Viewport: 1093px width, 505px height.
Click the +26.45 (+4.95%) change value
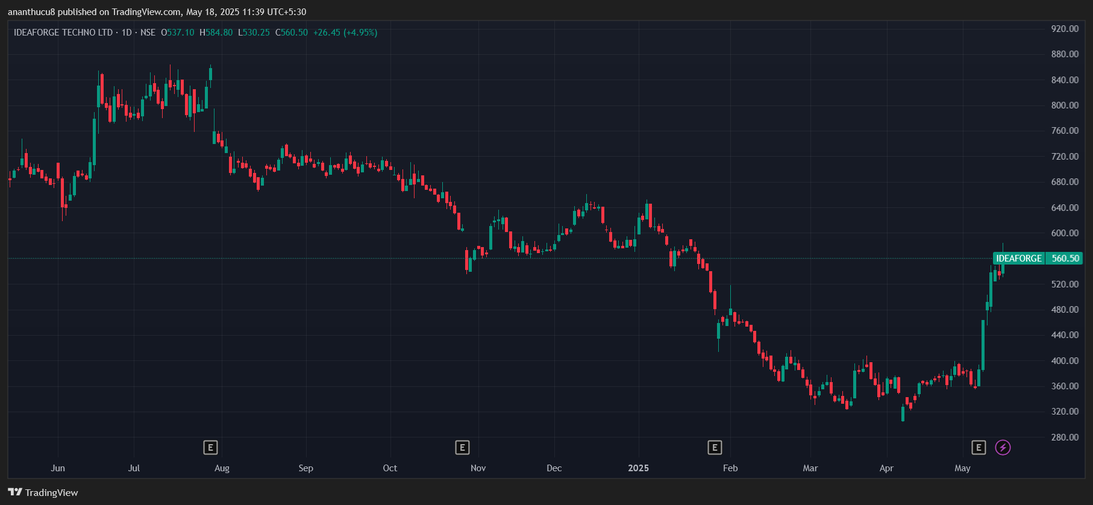pos(345,33)
